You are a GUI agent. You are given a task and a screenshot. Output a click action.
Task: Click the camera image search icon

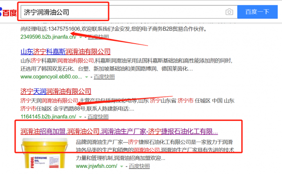click(x=229, y=12)
